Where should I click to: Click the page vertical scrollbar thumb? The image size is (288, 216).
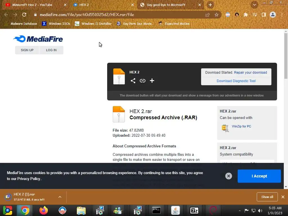pyautogui.click(x=286, y=56)
